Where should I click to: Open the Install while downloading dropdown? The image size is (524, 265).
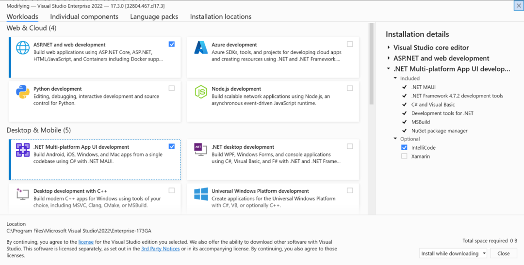click(x=453, y=253)
